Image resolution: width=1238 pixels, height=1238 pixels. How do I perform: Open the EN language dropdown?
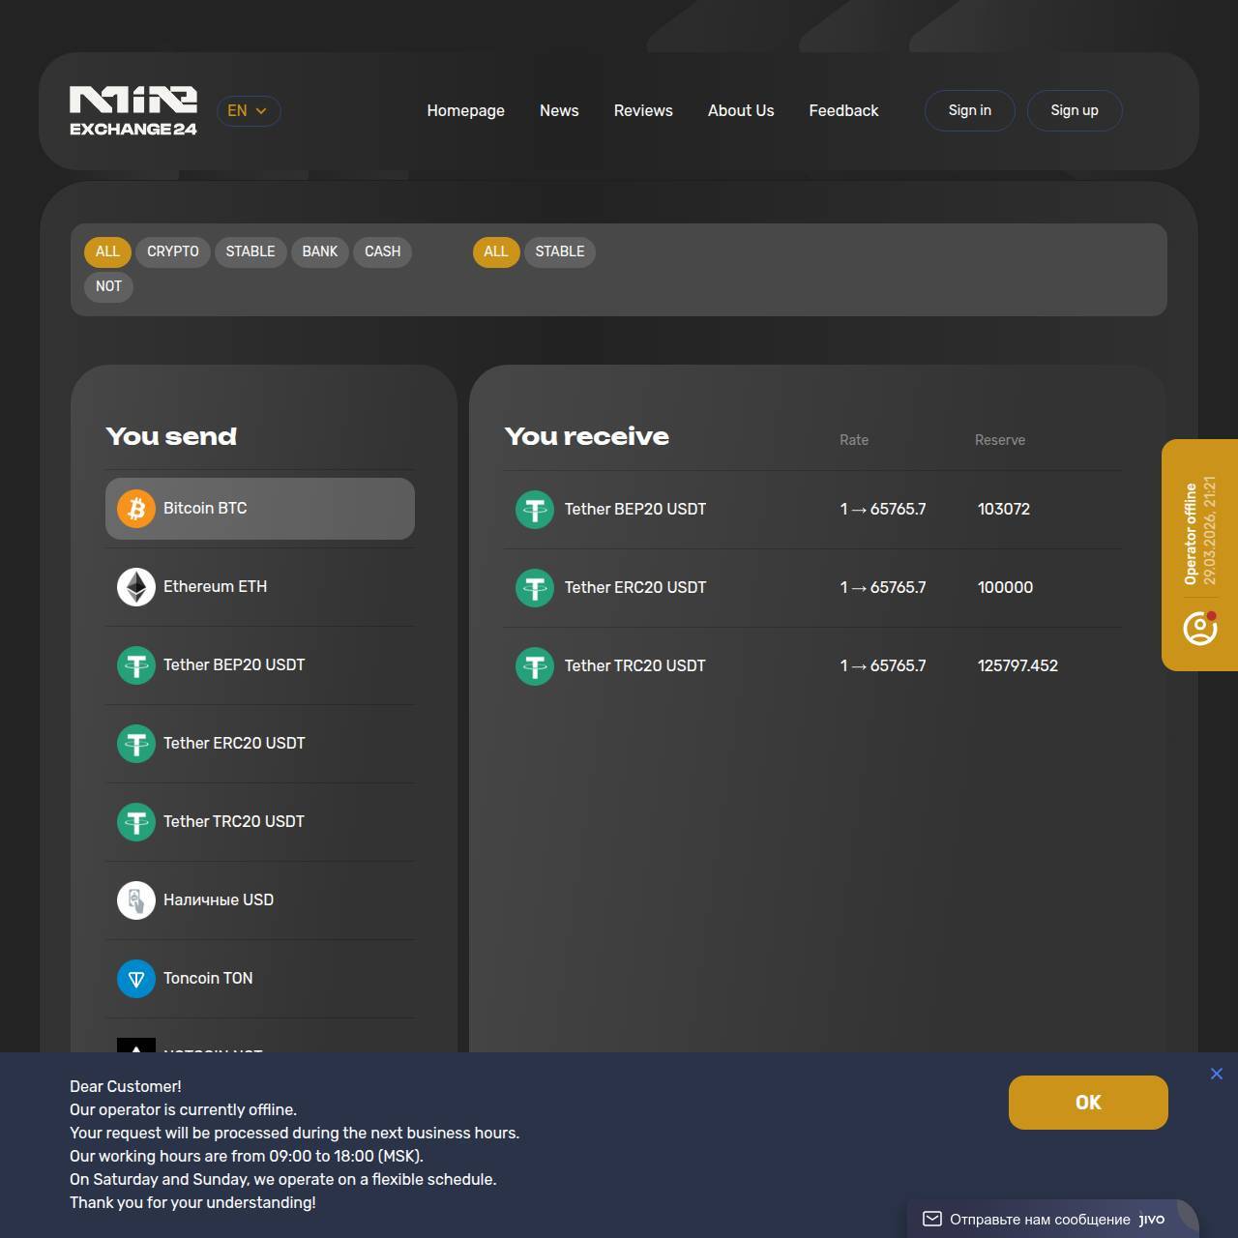pos(248,111)
